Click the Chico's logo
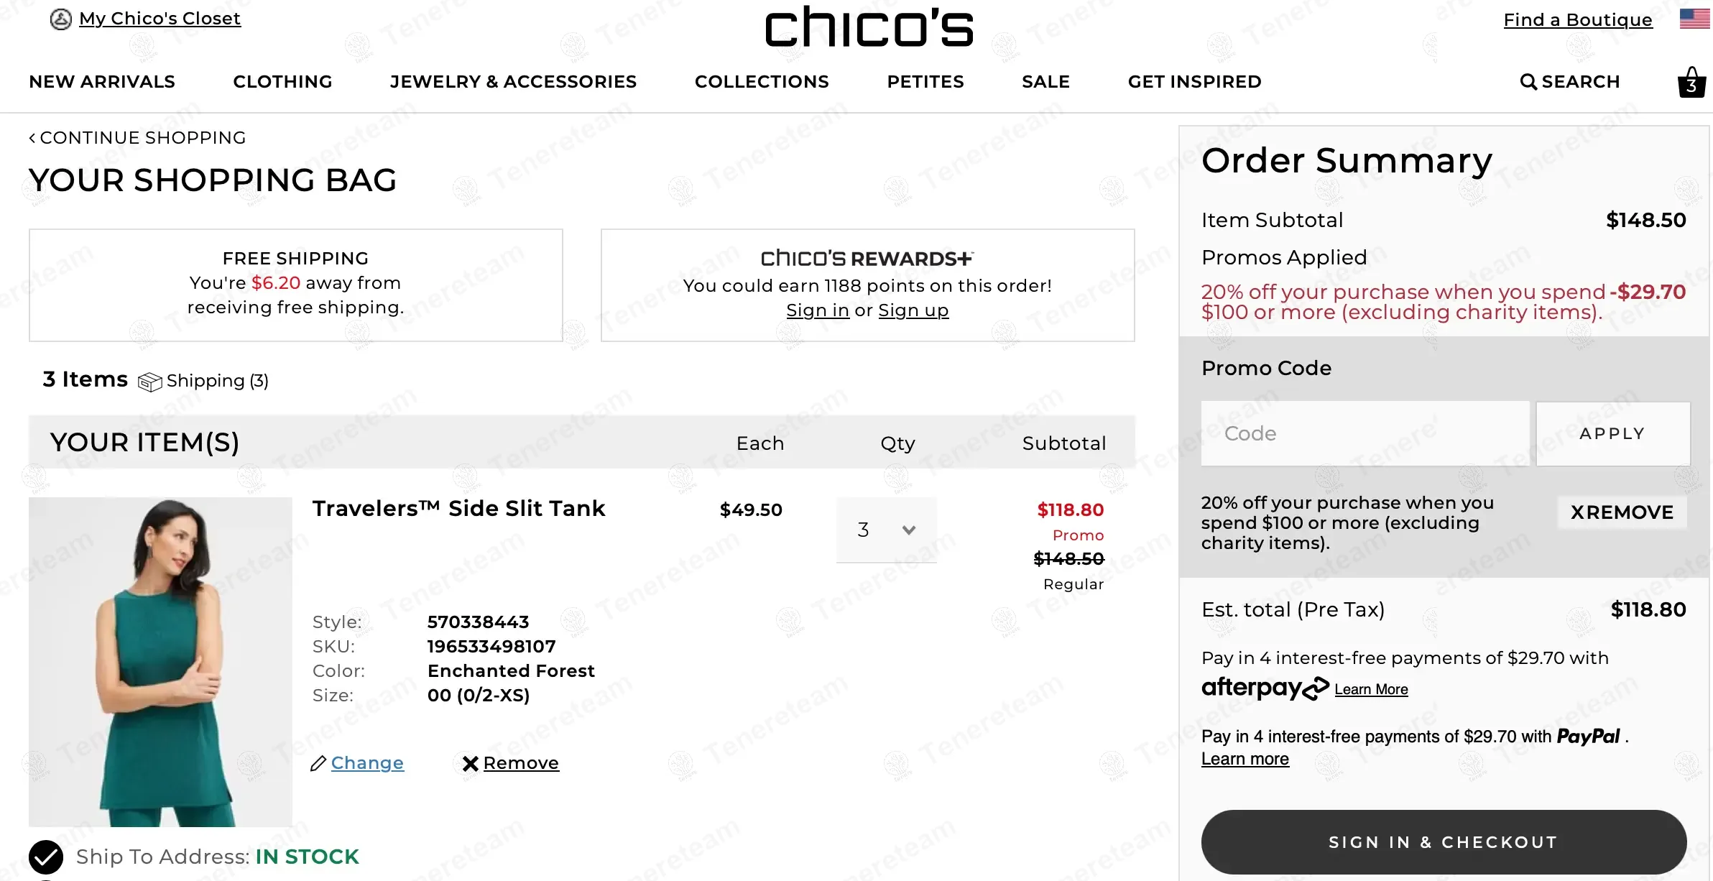This screenshot has height=881, width=1713. [869, 27]
